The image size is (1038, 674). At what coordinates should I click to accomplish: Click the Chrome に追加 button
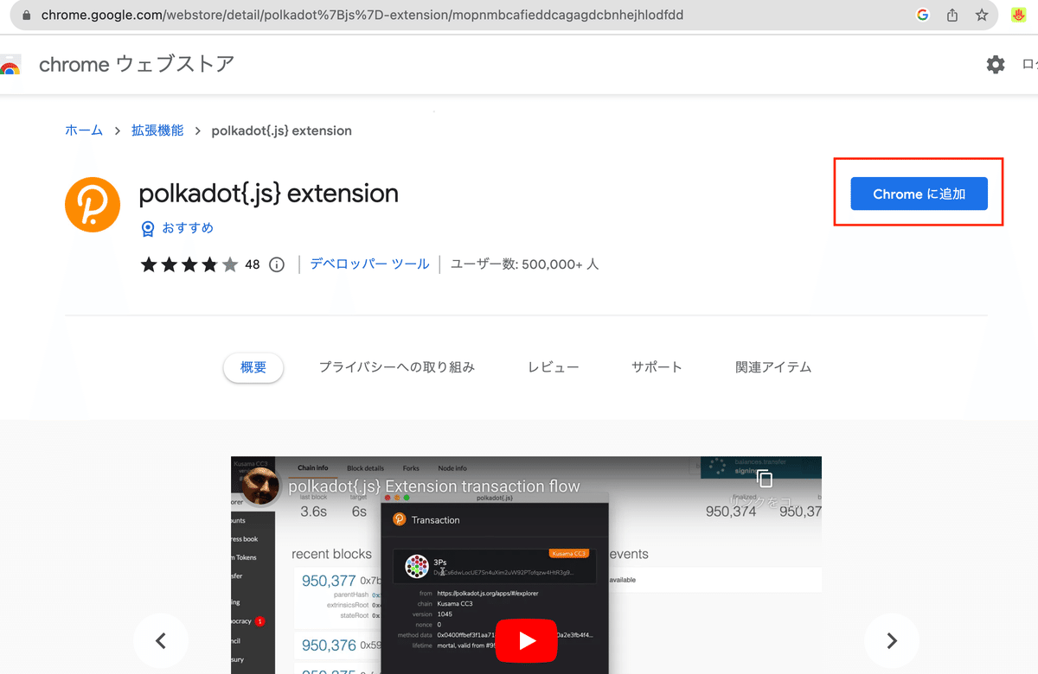[919, 194]
